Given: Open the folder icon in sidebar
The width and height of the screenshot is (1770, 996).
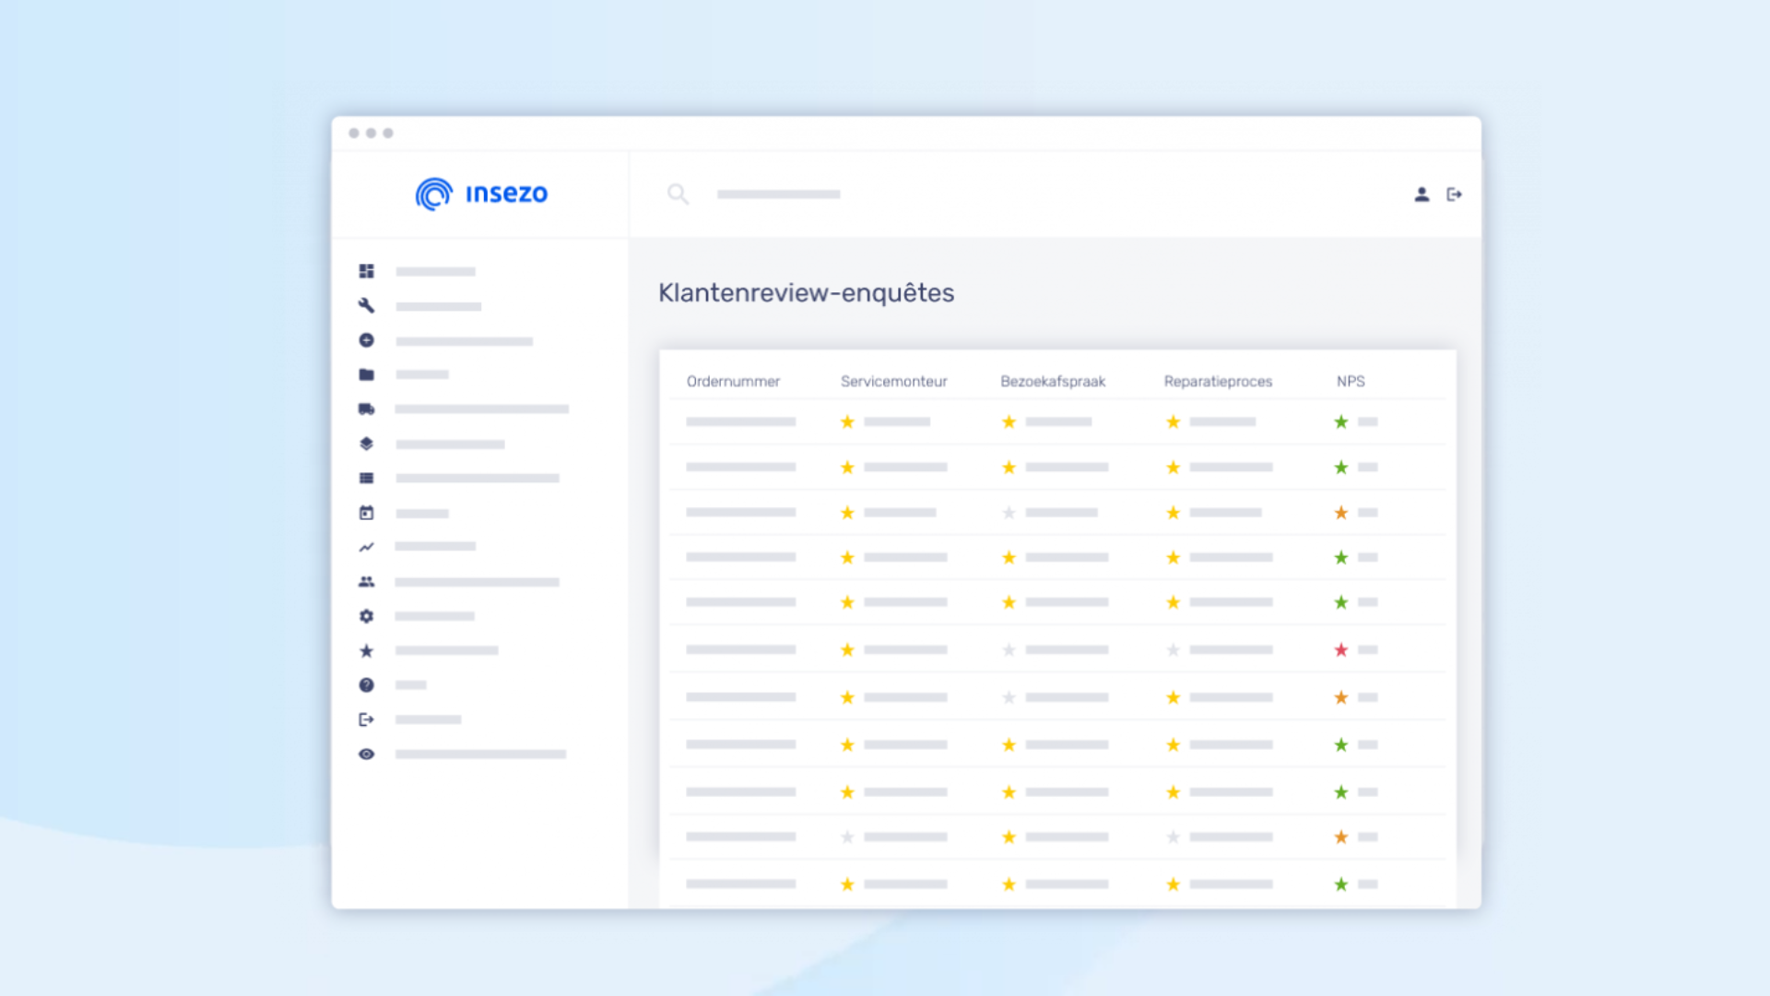Looking at the screenshot, I should tap(366, 374).
